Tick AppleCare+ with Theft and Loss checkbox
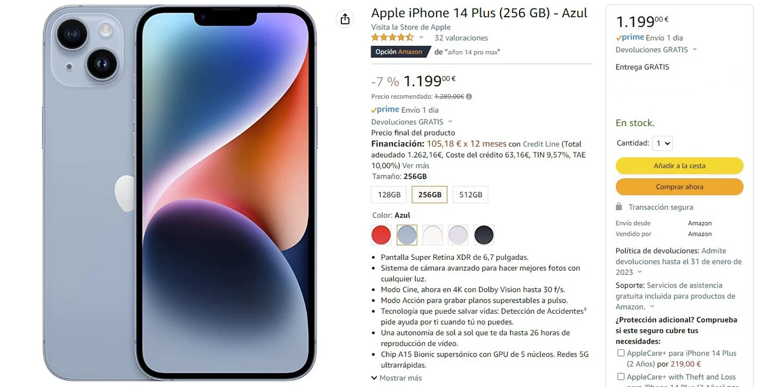Image resolution: width=758 pixels, height=387 pixels. (x=620, y=377)
